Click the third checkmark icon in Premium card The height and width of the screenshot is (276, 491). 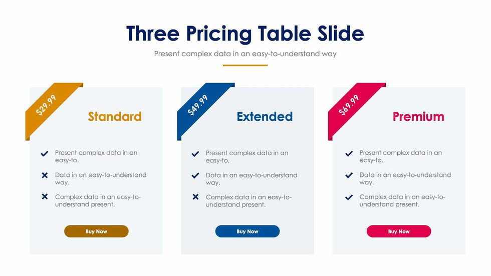pos(349,197)
